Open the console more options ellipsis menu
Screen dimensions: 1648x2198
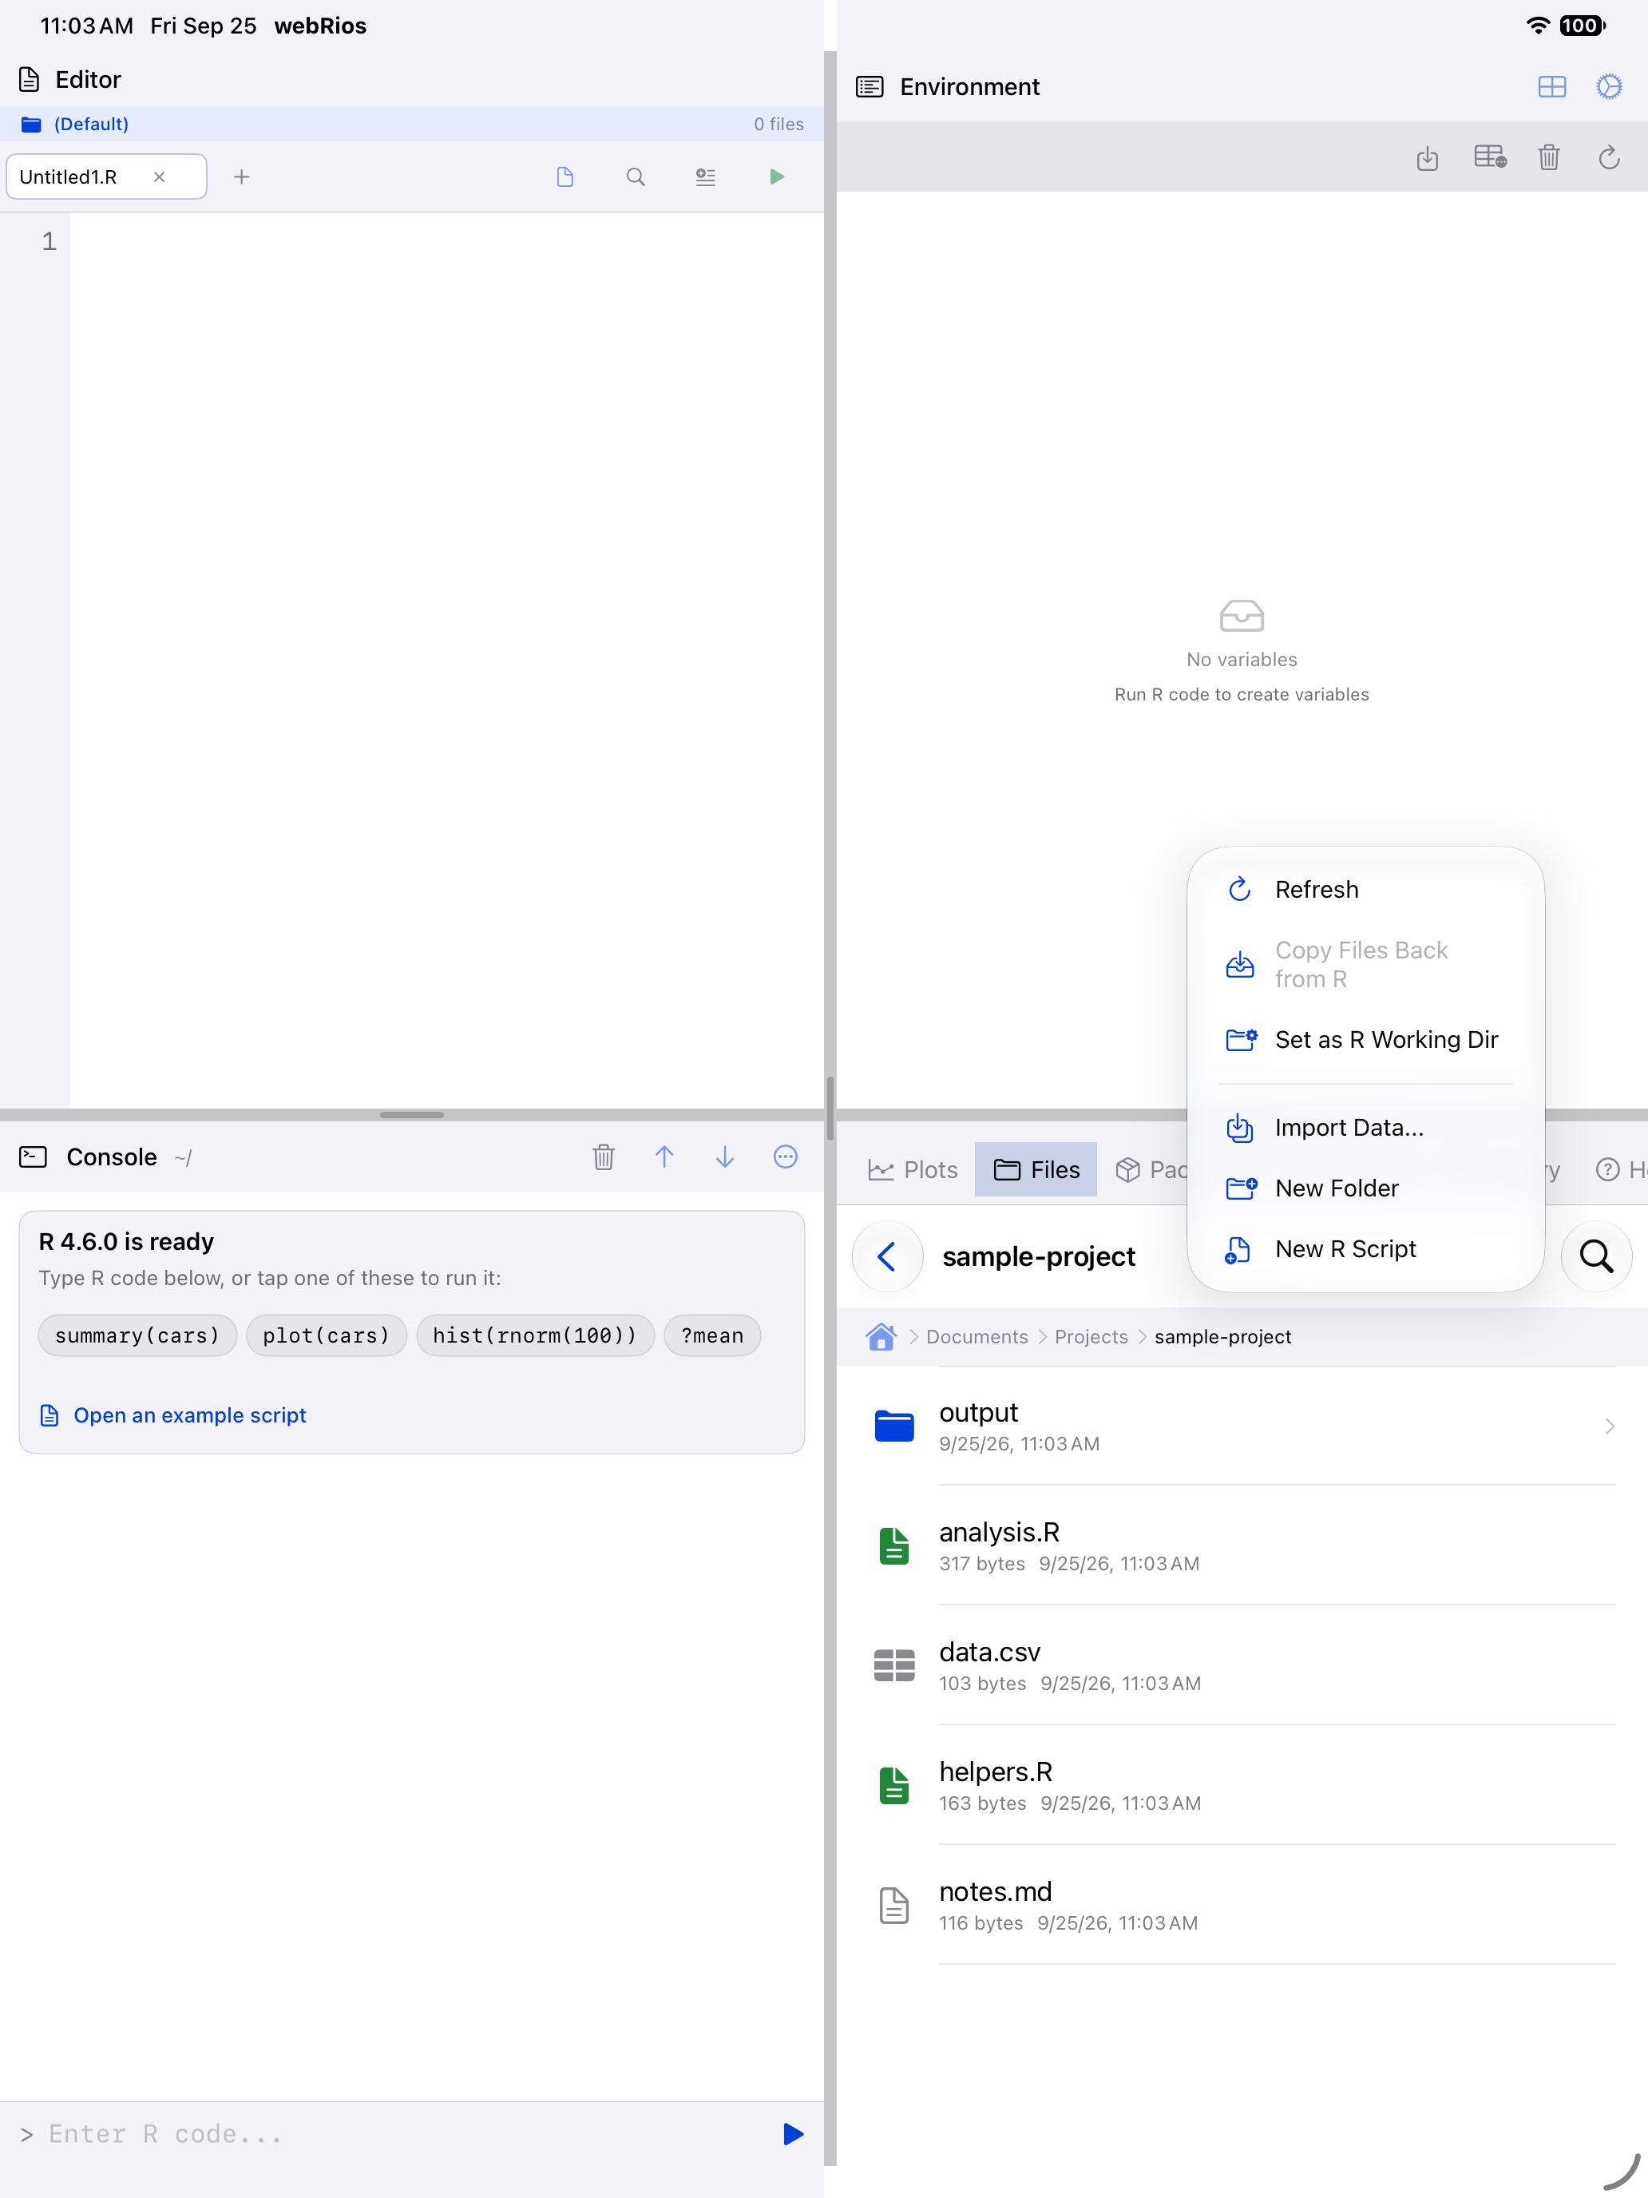[x=786, y=1157]
